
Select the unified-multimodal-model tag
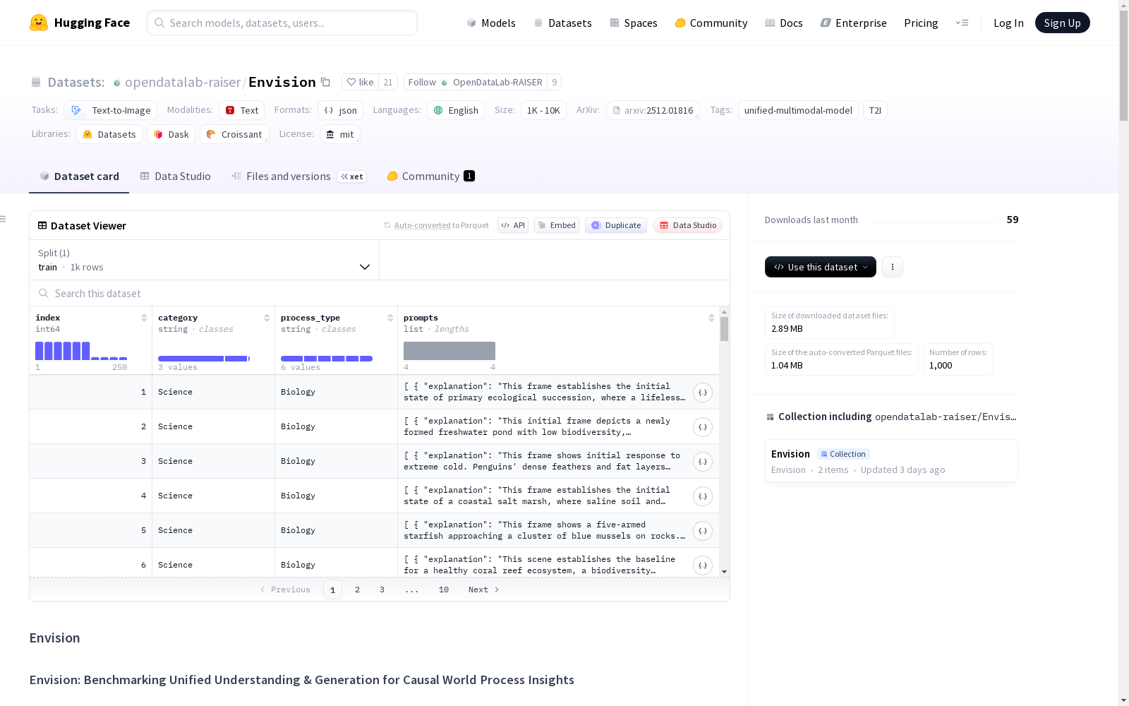click(798, 110)
